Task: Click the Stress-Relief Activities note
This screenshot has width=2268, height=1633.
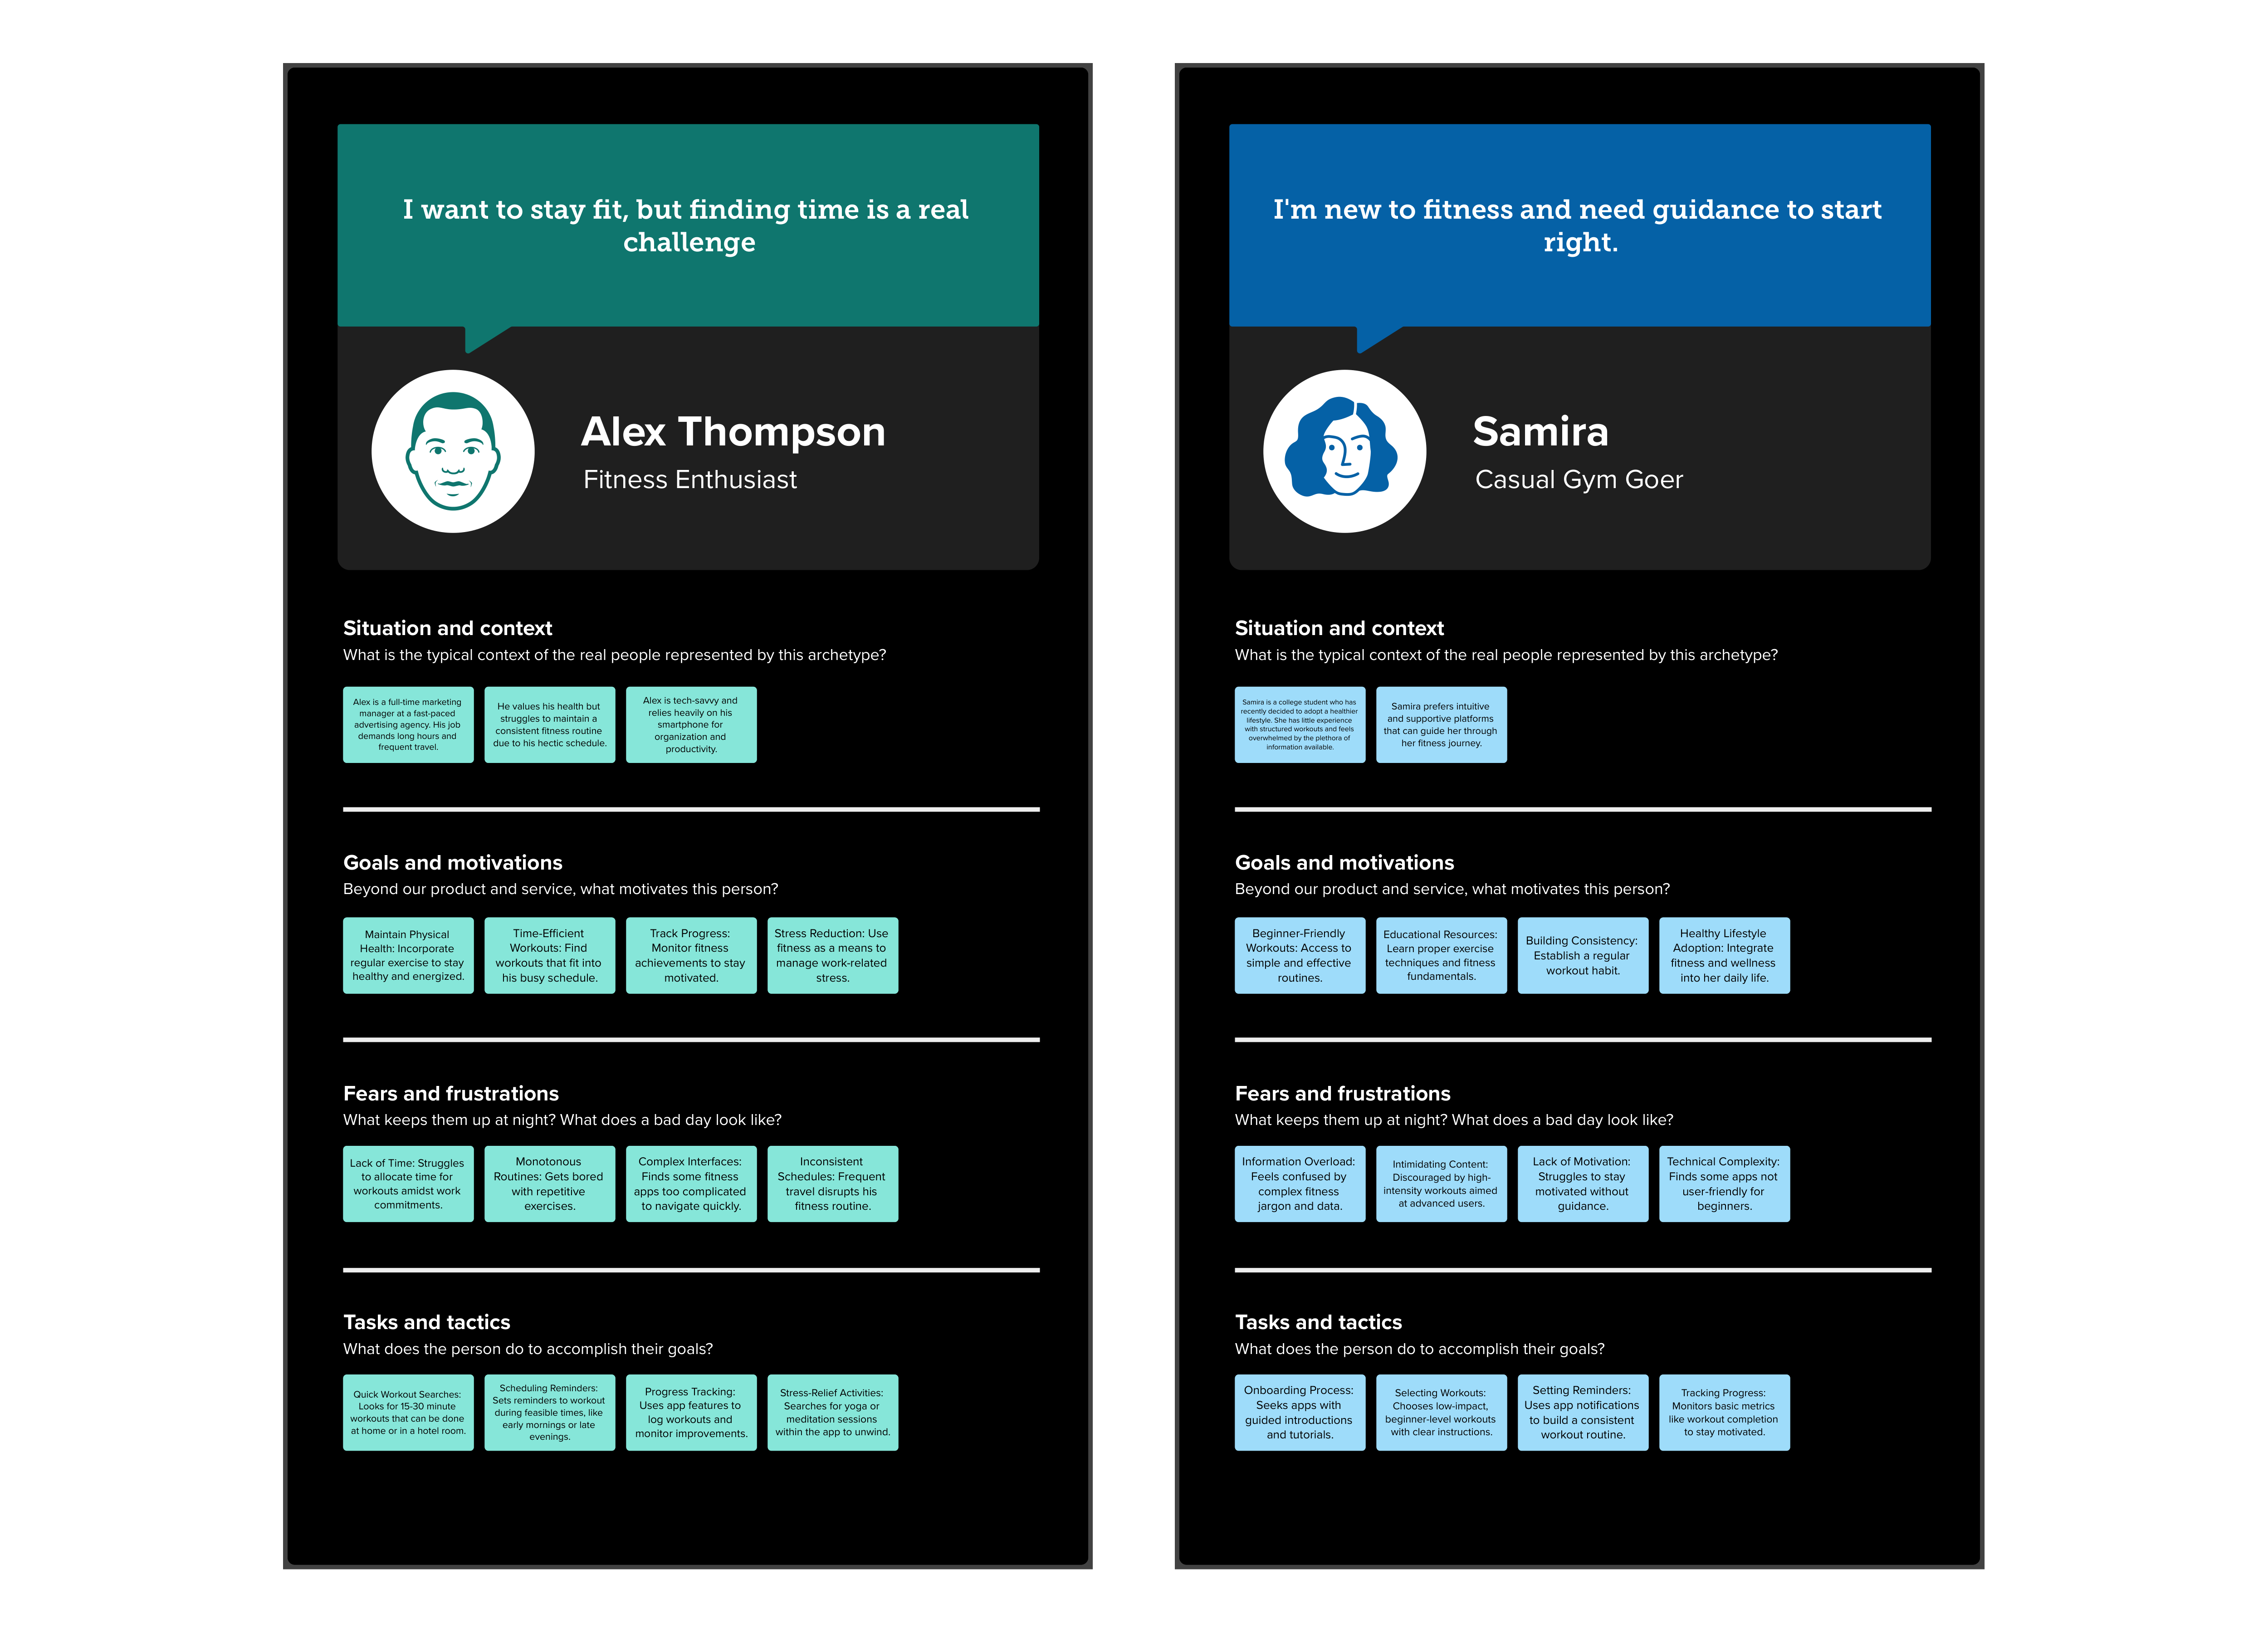Action: click(x=832, y=1412)
